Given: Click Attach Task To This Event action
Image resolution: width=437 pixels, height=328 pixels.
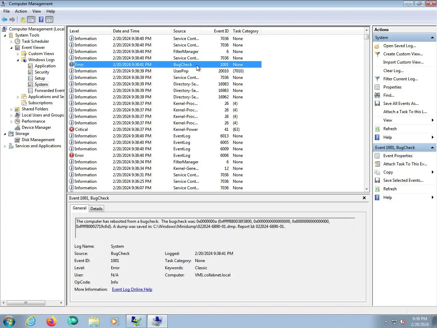Looking at the screenshot, I should point(405,164).
